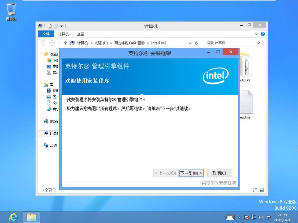Screen dimensions: 298x223
Task: Click Next (下一步) in the Intel installer
Action: coord(191,173)
